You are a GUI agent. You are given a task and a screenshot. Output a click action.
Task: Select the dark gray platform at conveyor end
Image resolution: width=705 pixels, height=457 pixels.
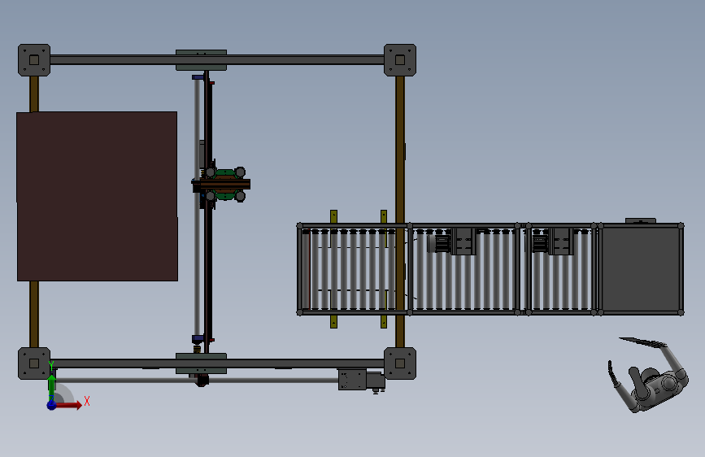642,268
